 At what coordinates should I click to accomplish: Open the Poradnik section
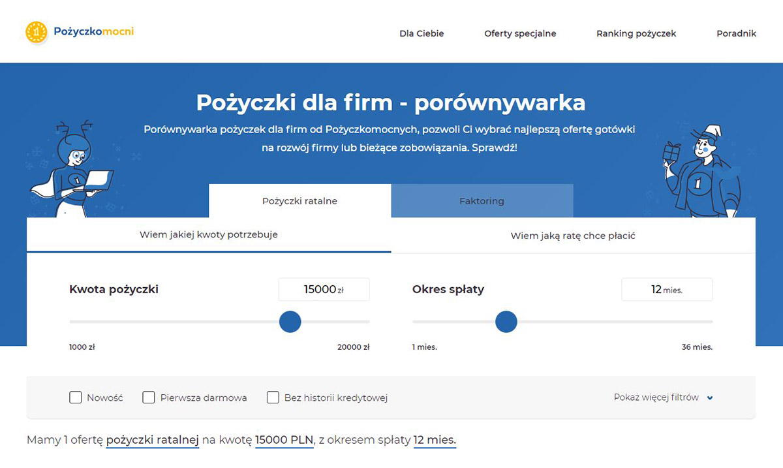[x=736, y=33]
